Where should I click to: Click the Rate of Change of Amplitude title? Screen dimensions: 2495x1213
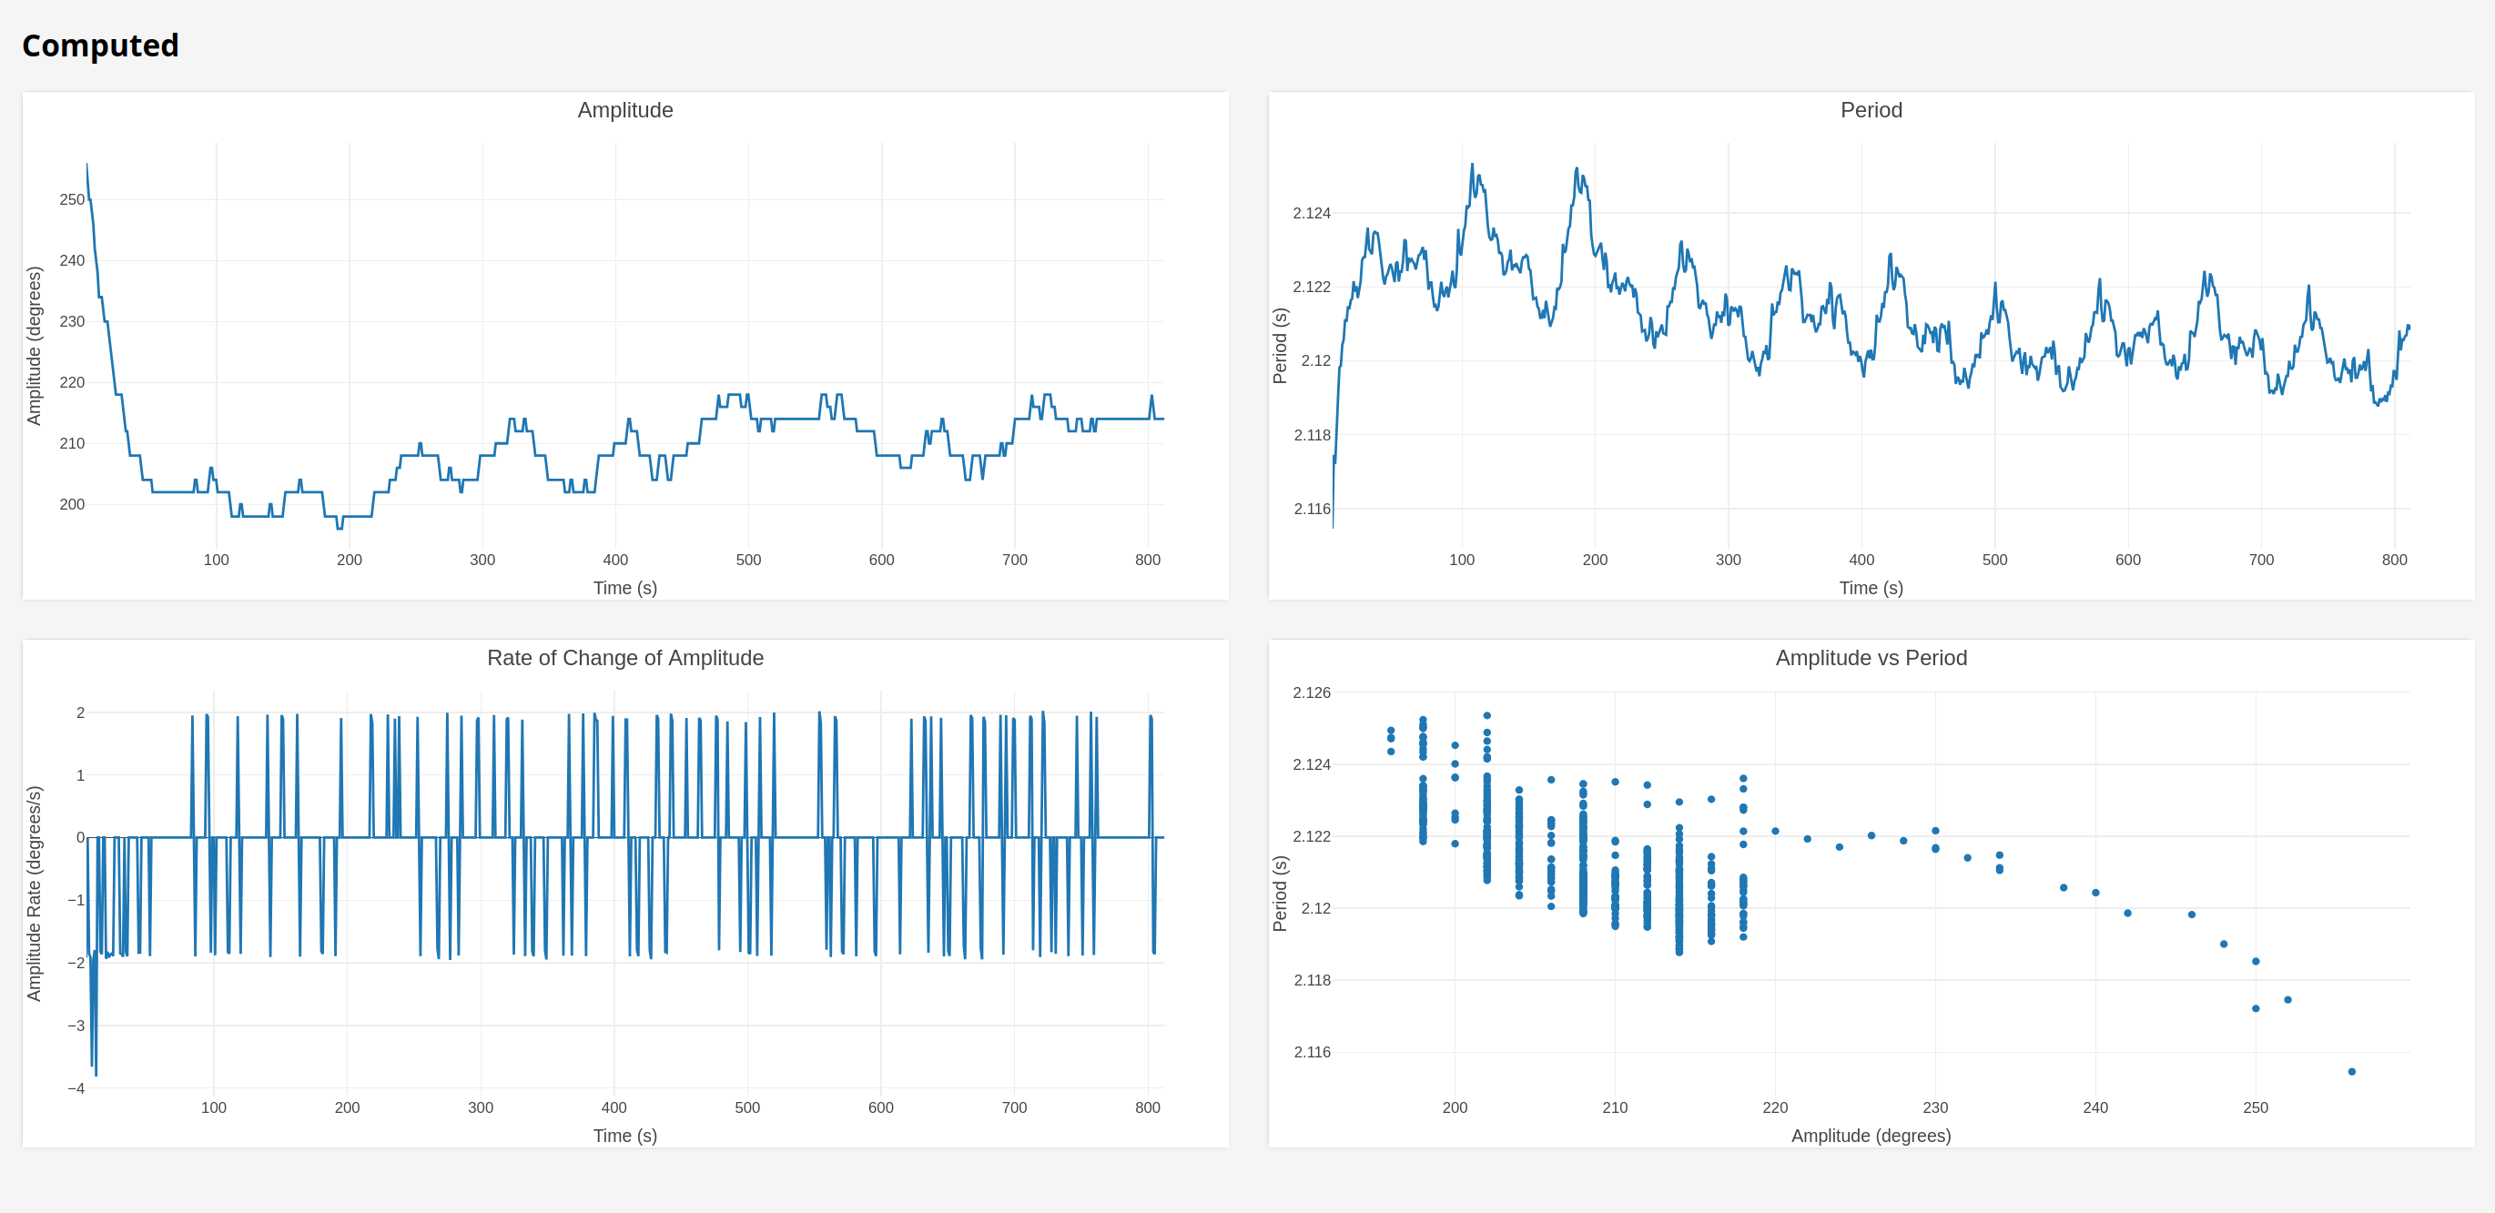(x=624, y=658)
